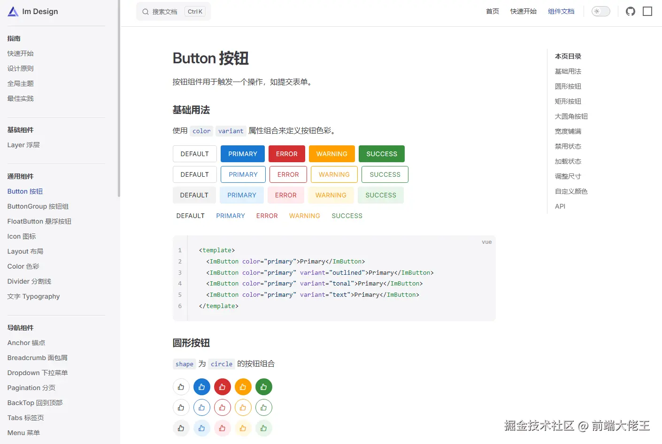Click the outlined WARNING button

tap(334, 174)
